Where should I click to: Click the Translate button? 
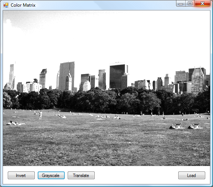81,175
